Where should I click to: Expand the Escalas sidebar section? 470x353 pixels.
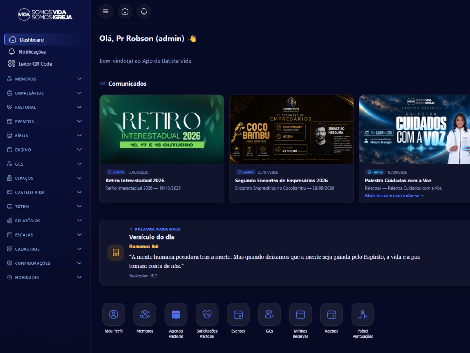[x=44, y=235]
